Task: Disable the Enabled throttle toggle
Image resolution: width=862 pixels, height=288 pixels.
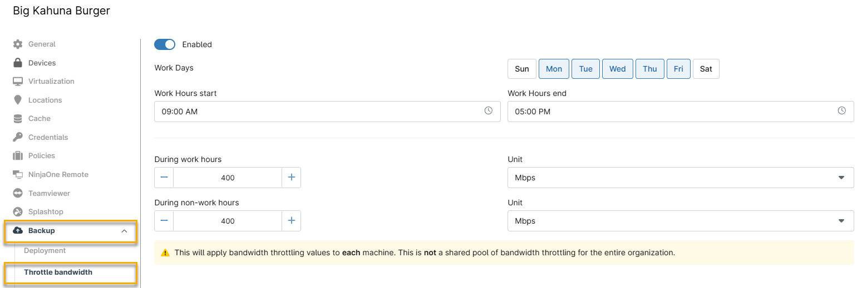Action: tap(165, 44)
